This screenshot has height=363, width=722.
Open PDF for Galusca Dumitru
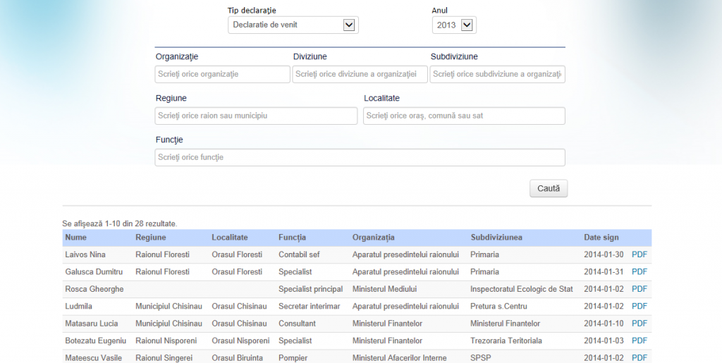pos(640,272)
